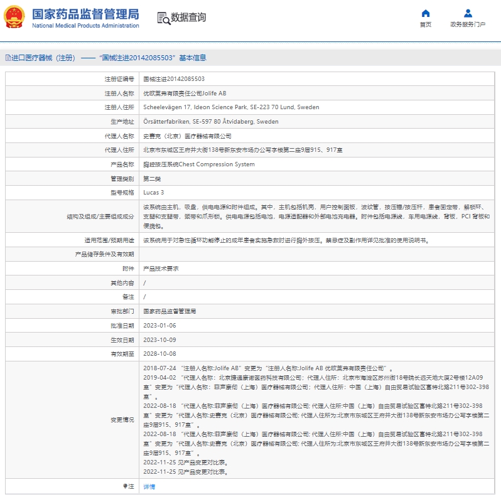Select agent name 史赛克（北京）医疗器械有限公司
Screen dimensions: 501x497
pos(187,136)
